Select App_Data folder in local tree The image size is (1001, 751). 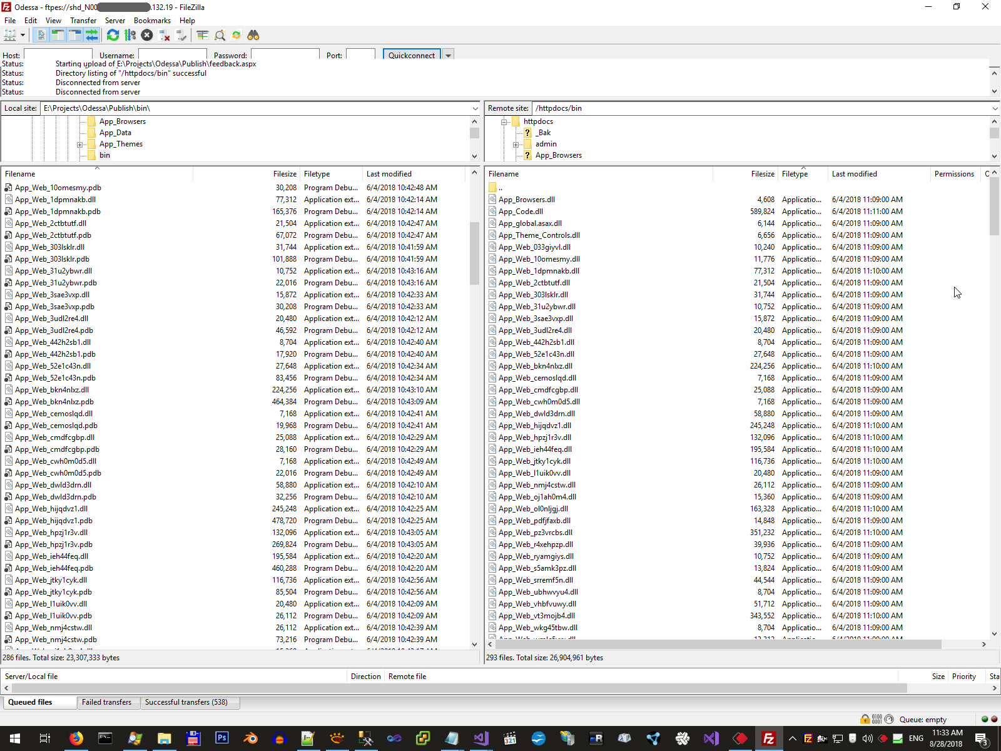pyautogui.click(x=115, y=133)
